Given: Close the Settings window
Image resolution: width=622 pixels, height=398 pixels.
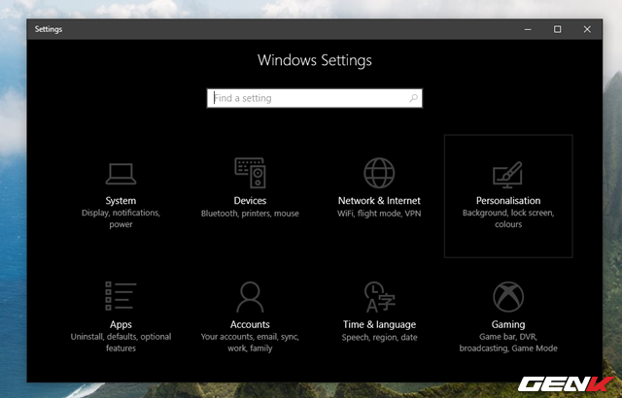Looking at the screenshot, I should tap(587, 29).
